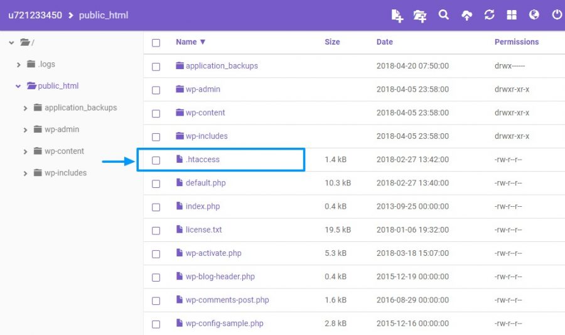Open the .htaccess file
Image resolution: width=565 pixels, height=335 pixels.
pyautogui.click(x=202, y=160)
